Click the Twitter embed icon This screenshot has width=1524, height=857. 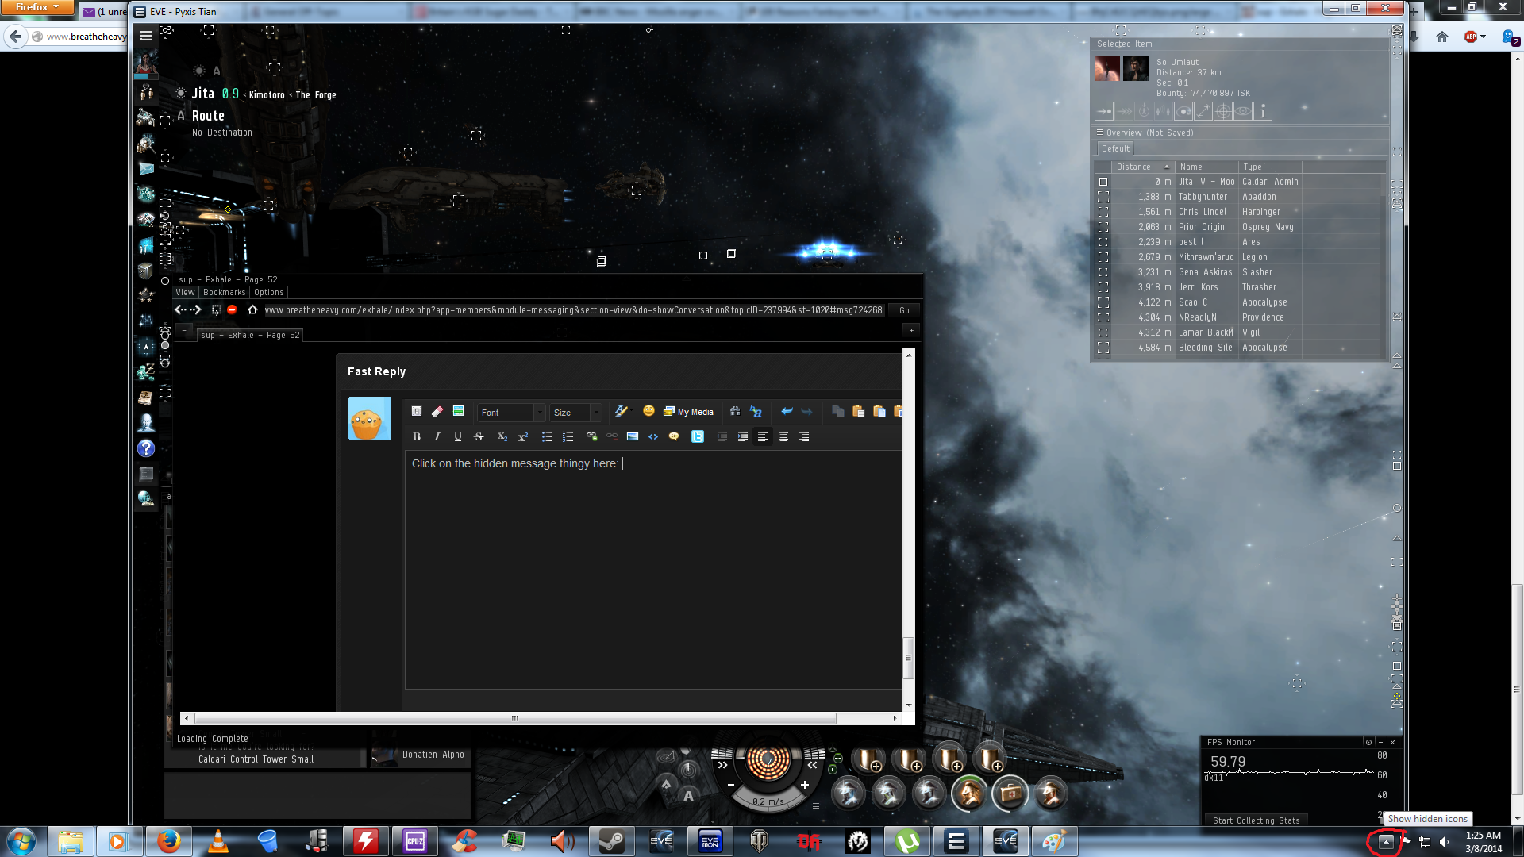tap(698, 436)
